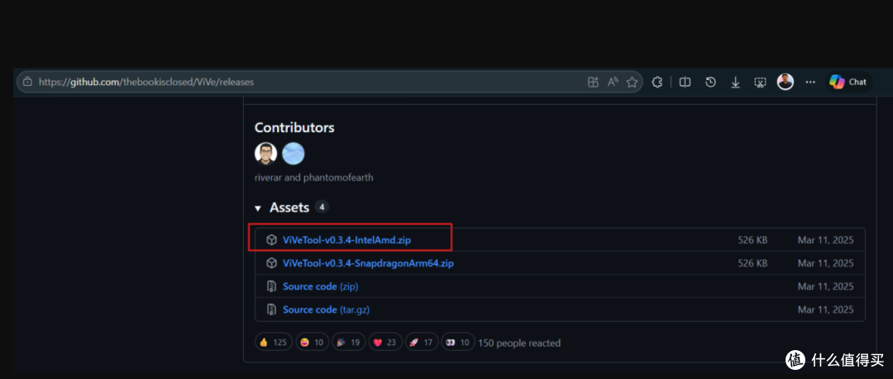Open the browser Extensions puzzle icon

click(657, 82)
